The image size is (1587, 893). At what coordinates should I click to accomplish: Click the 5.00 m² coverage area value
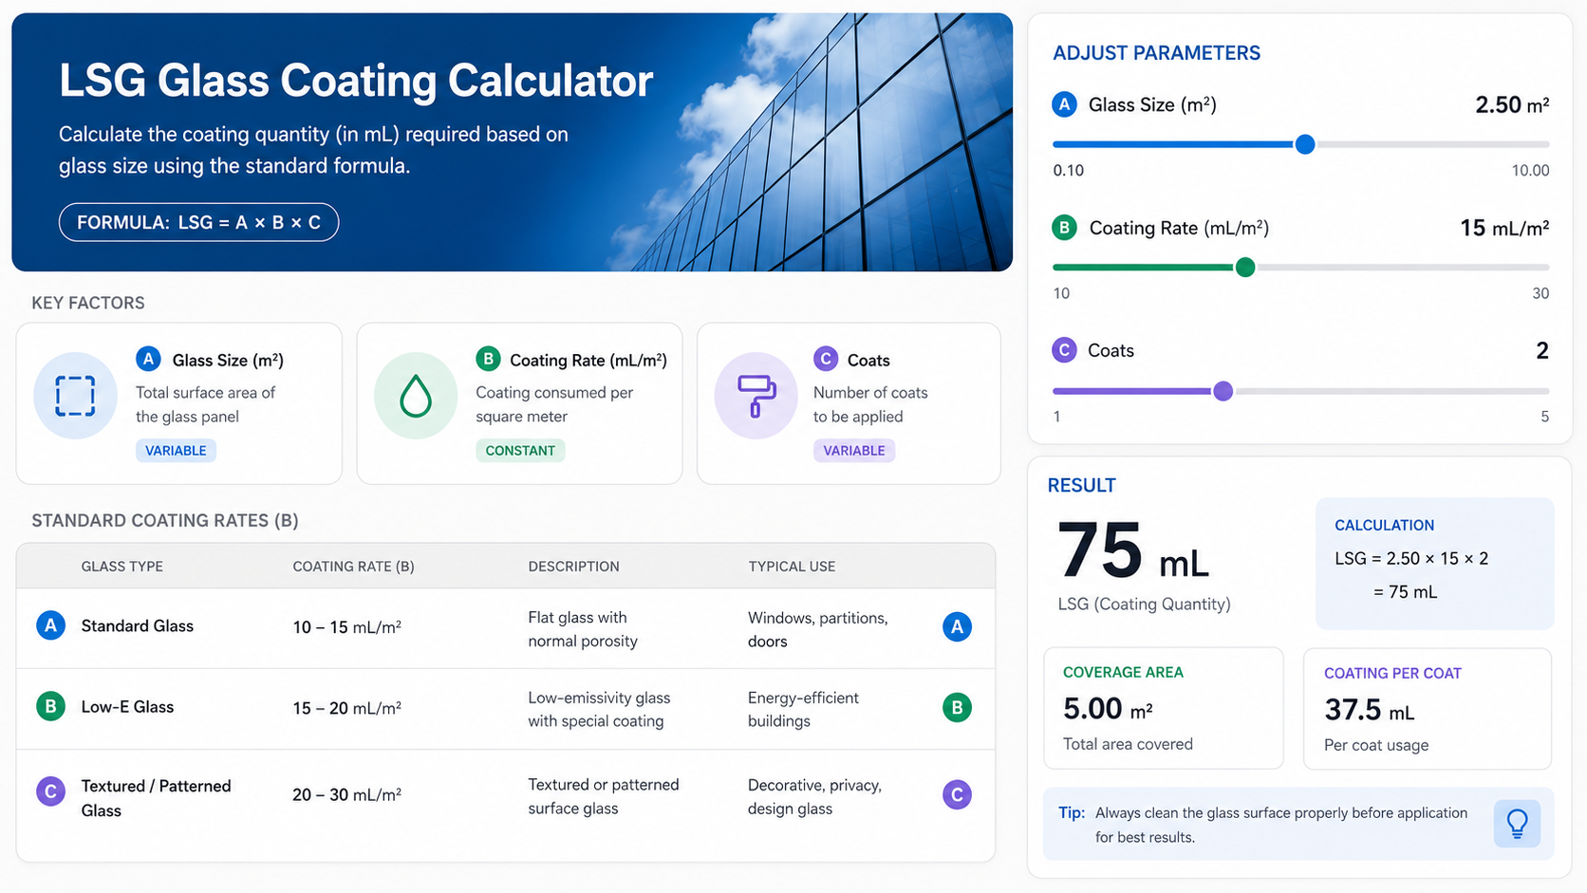pyautogui.click(x=1108, y=709)
